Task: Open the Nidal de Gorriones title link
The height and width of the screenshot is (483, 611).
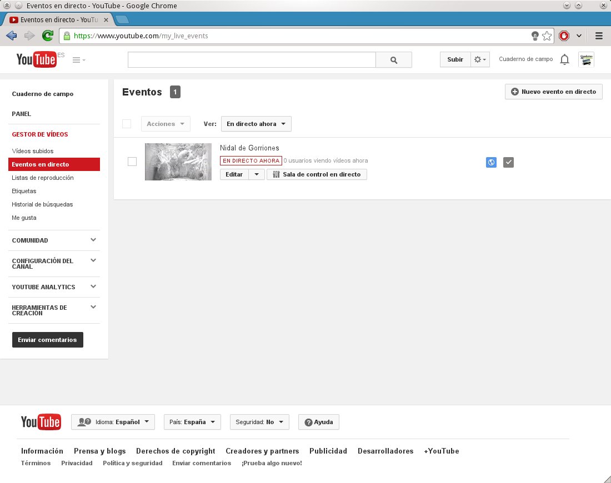Action: [249, 148]
